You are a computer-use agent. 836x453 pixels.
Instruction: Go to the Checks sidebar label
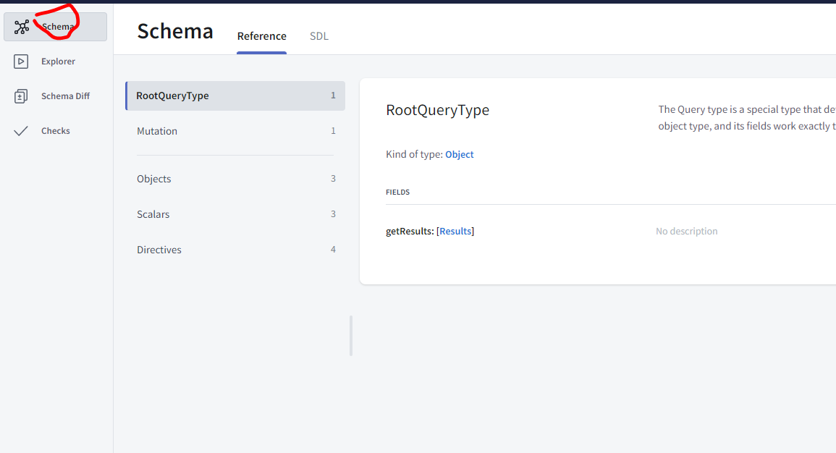[x=56, y=130]
